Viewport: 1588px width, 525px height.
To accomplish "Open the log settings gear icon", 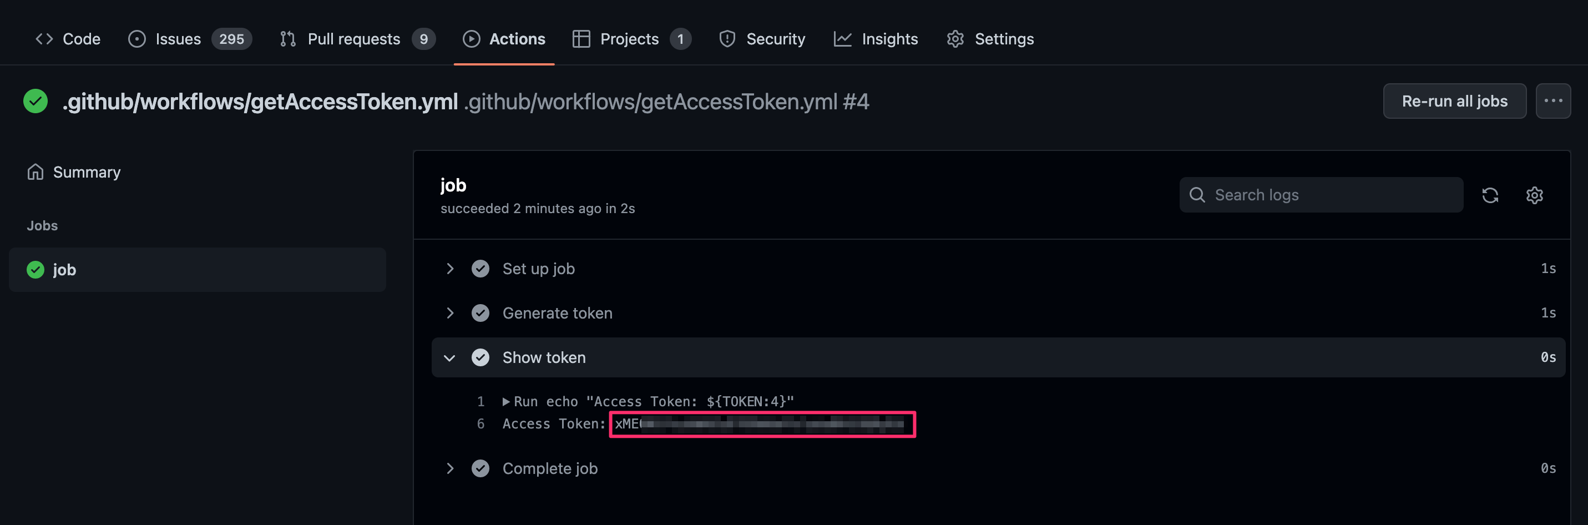I will coord(1534,195).
